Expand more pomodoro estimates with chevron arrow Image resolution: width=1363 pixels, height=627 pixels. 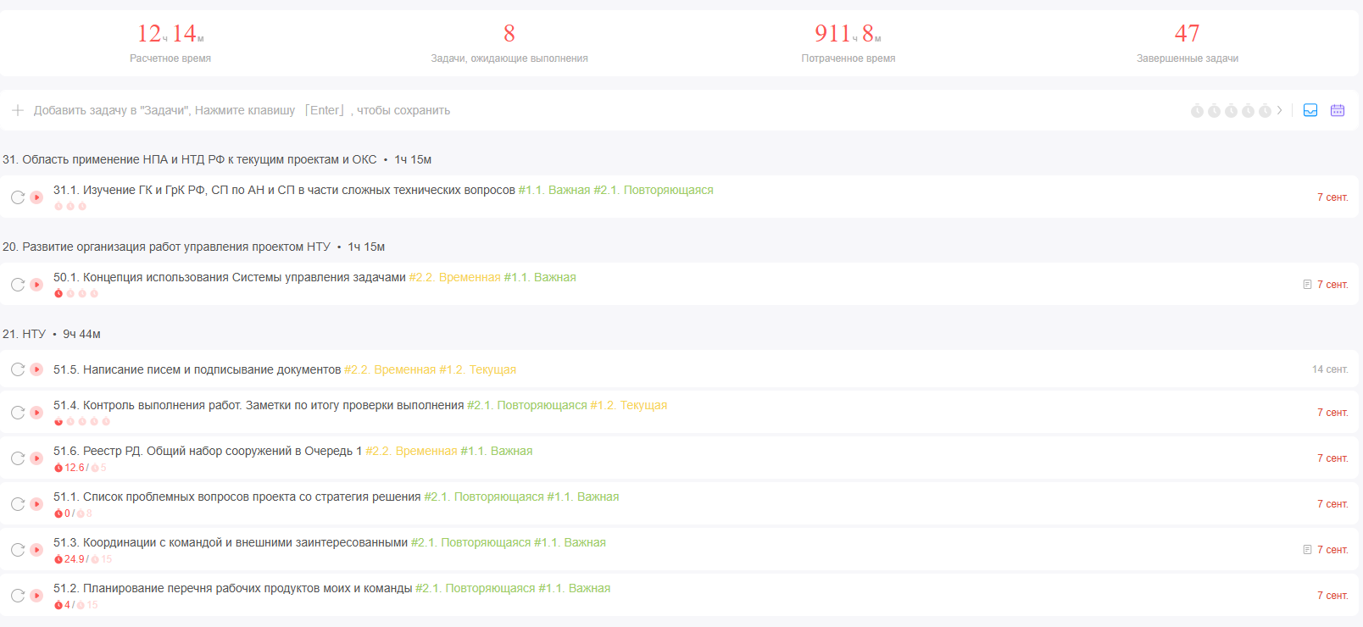point(1280,110)
